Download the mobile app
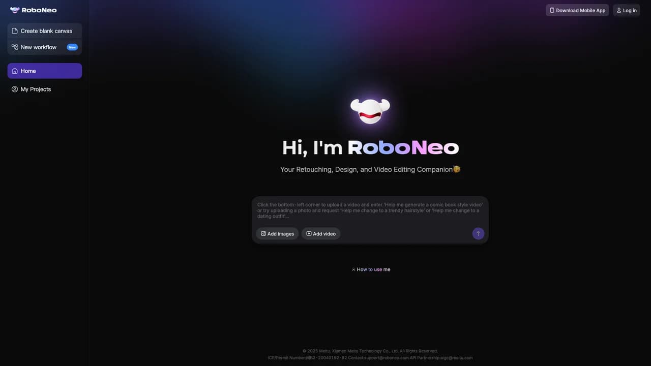The image size is (651, 366). click(577, 10)
